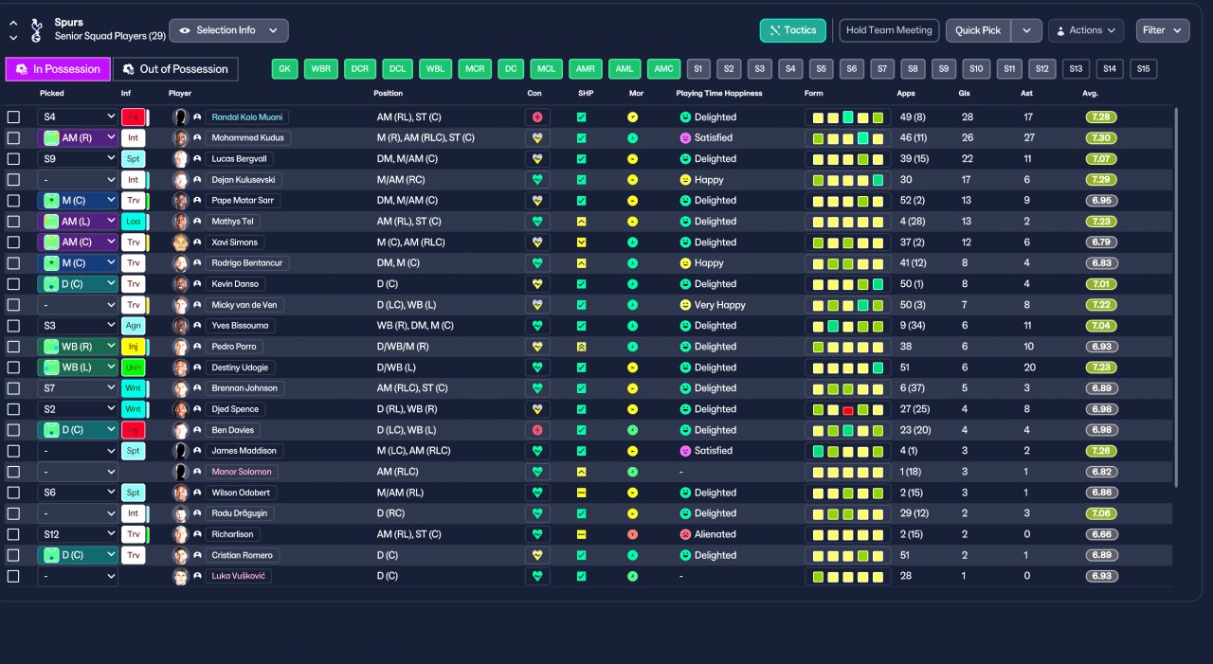The height and width of the screenshot is (664, 1213).
Task: Tick the checkbox for Micky van de Ven
Action: 13,305
